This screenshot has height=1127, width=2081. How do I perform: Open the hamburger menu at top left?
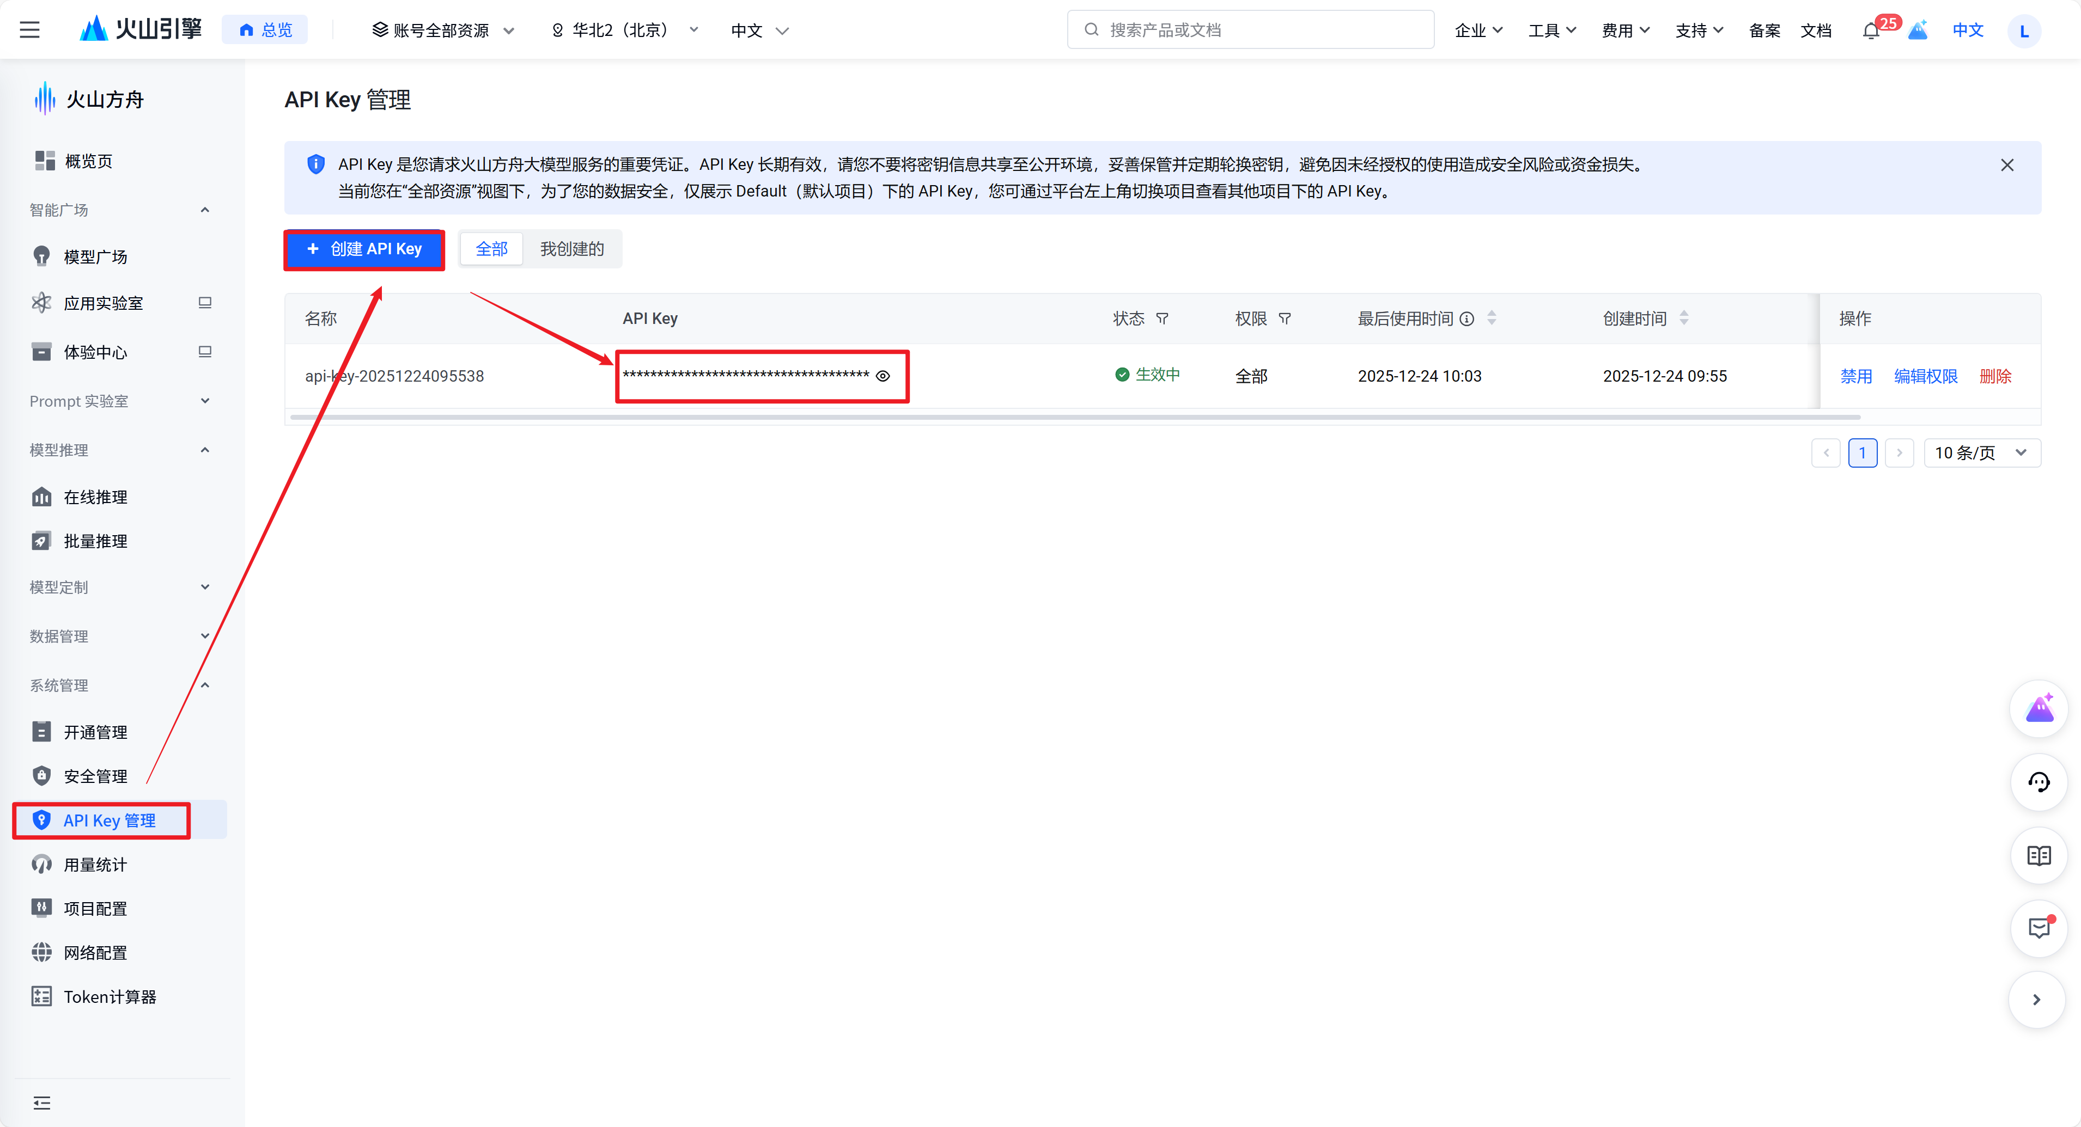[x=30, y=30]
